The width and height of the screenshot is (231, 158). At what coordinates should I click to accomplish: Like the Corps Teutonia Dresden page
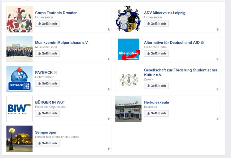pos(47,24)
